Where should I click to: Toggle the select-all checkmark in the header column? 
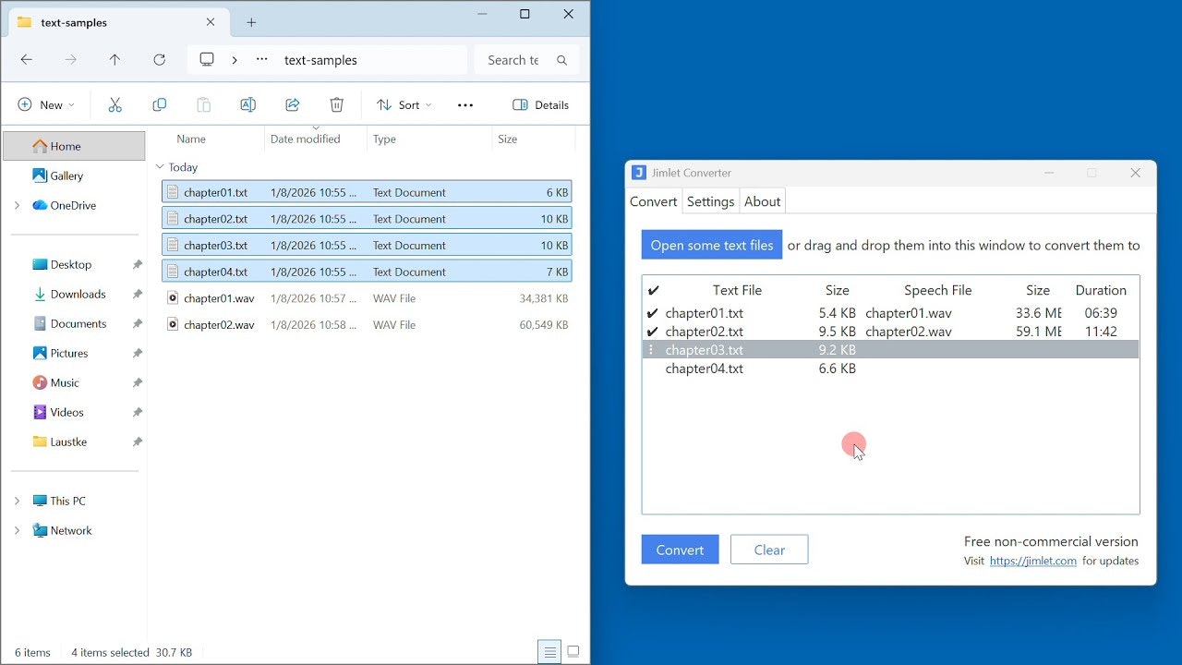(653, 289)
